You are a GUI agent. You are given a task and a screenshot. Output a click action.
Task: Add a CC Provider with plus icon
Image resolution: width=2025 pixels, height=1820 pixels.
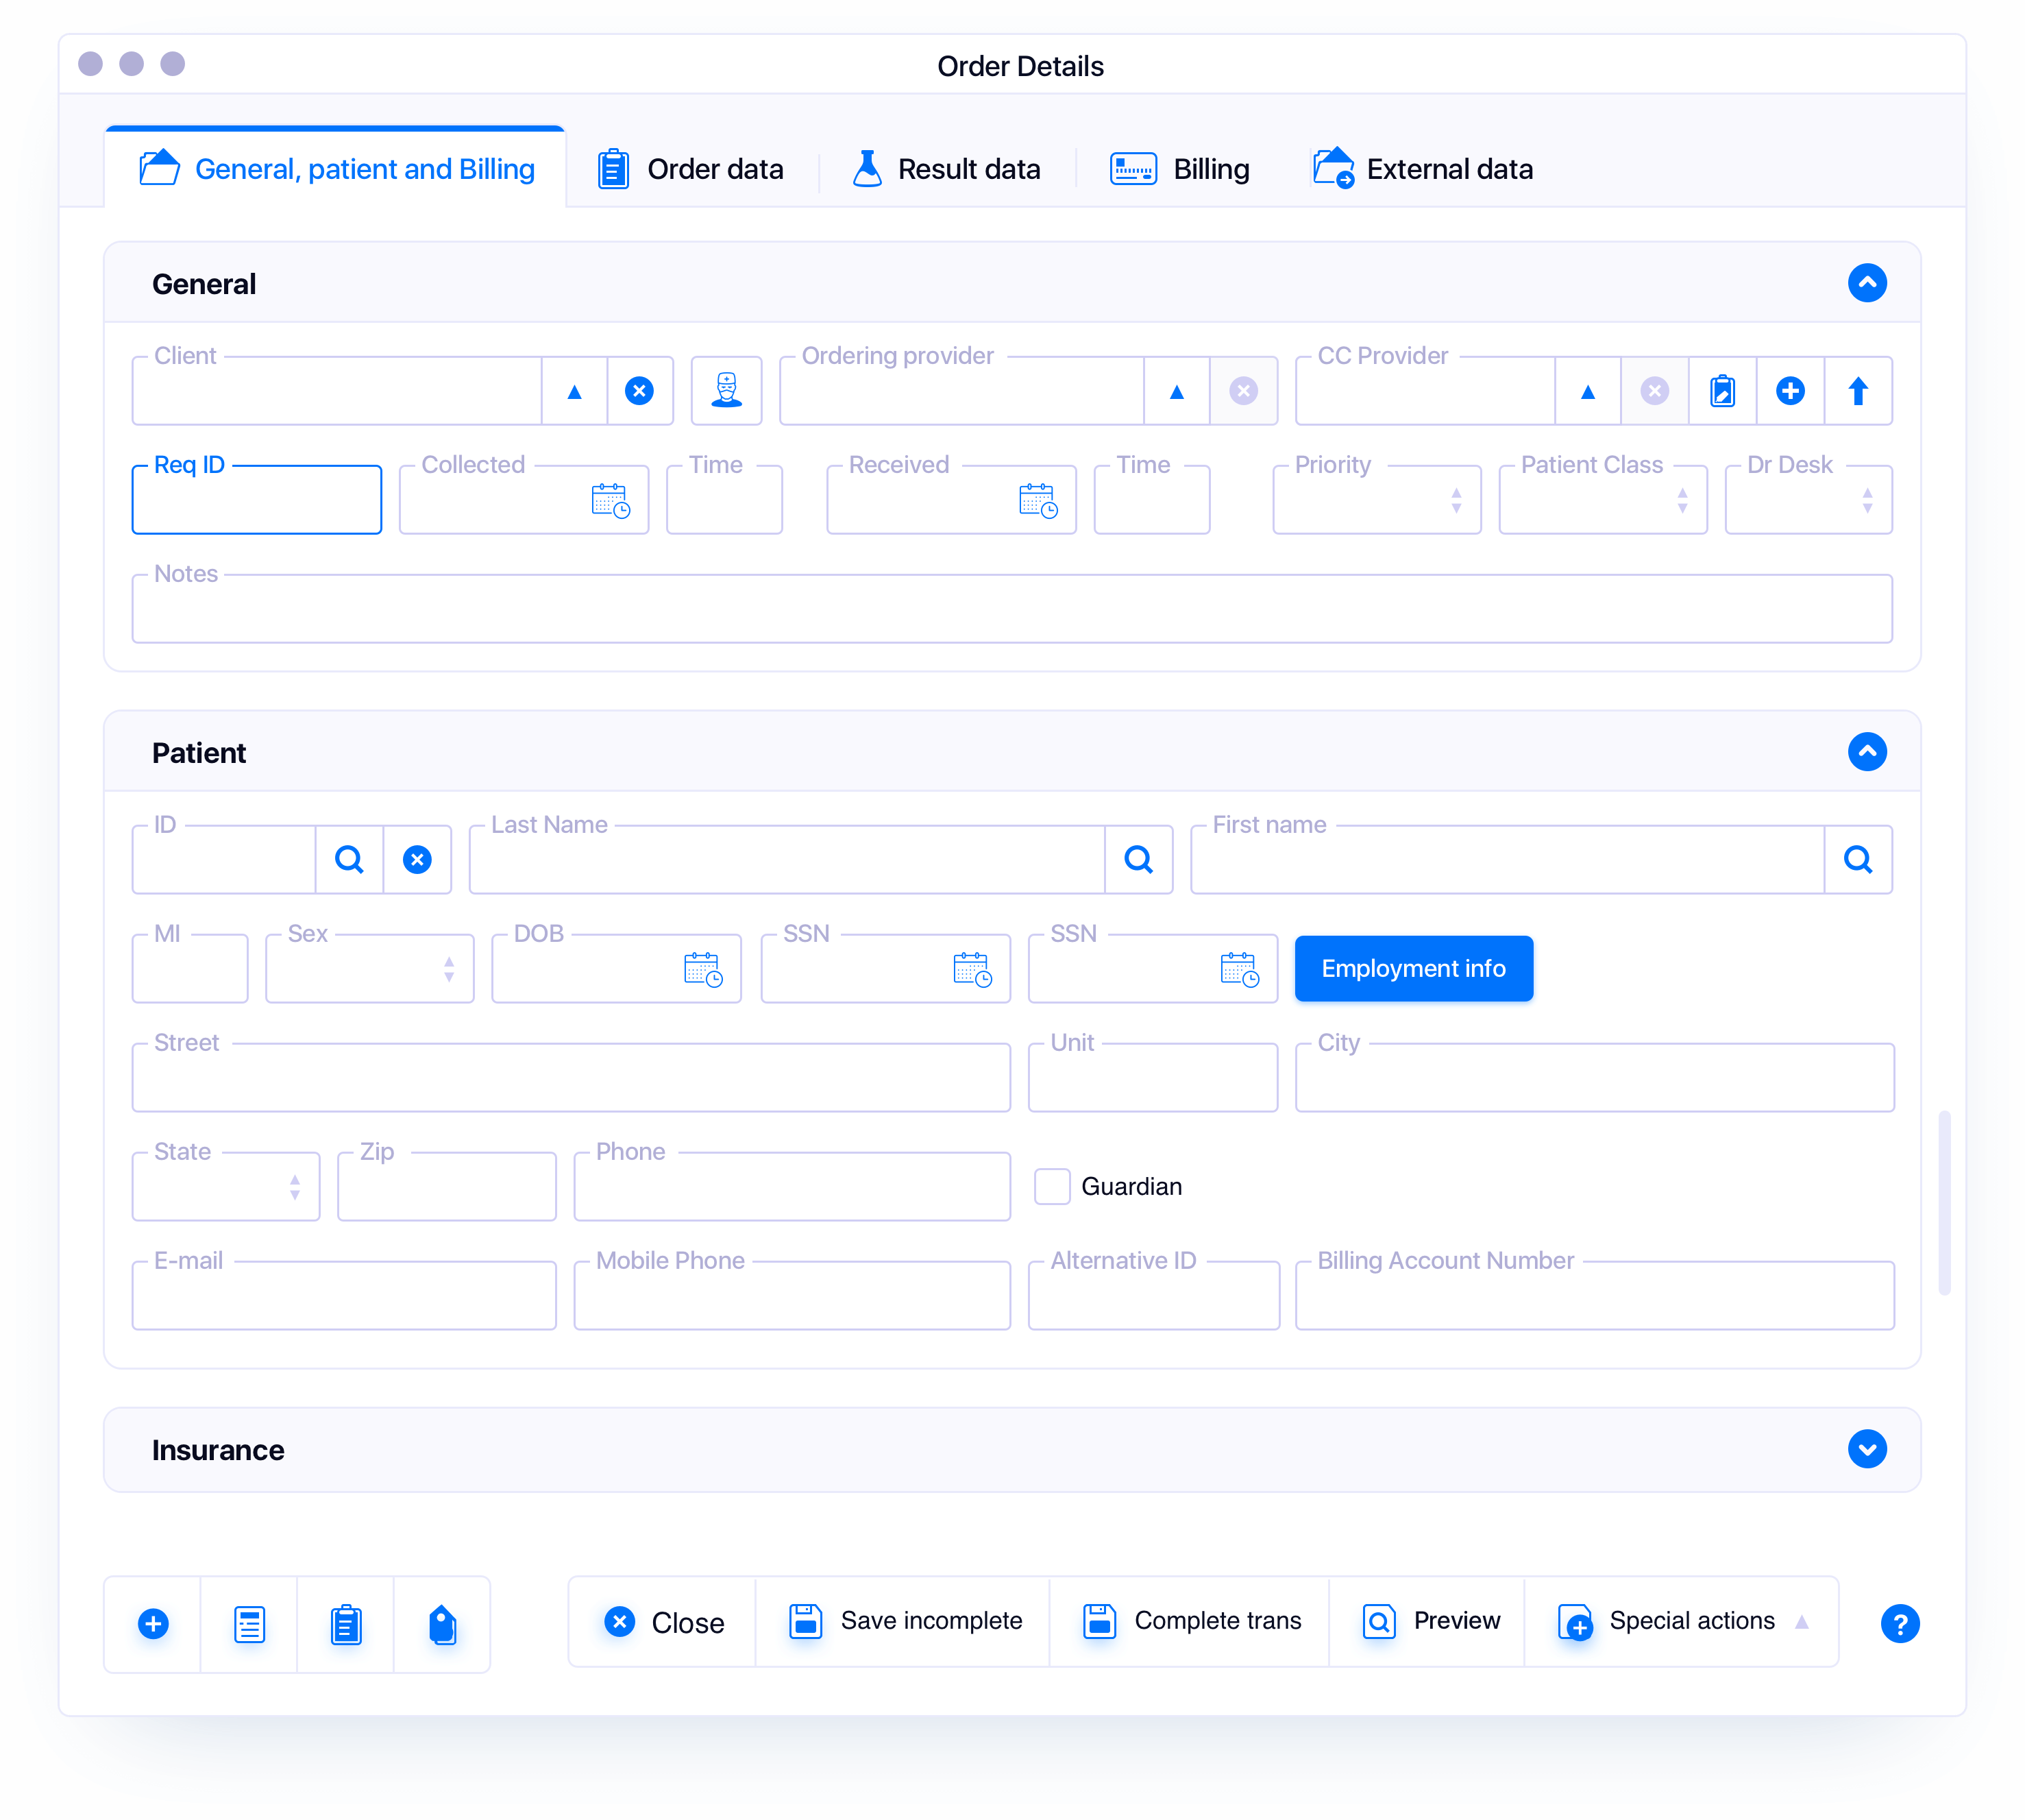tap(1790, 391)
